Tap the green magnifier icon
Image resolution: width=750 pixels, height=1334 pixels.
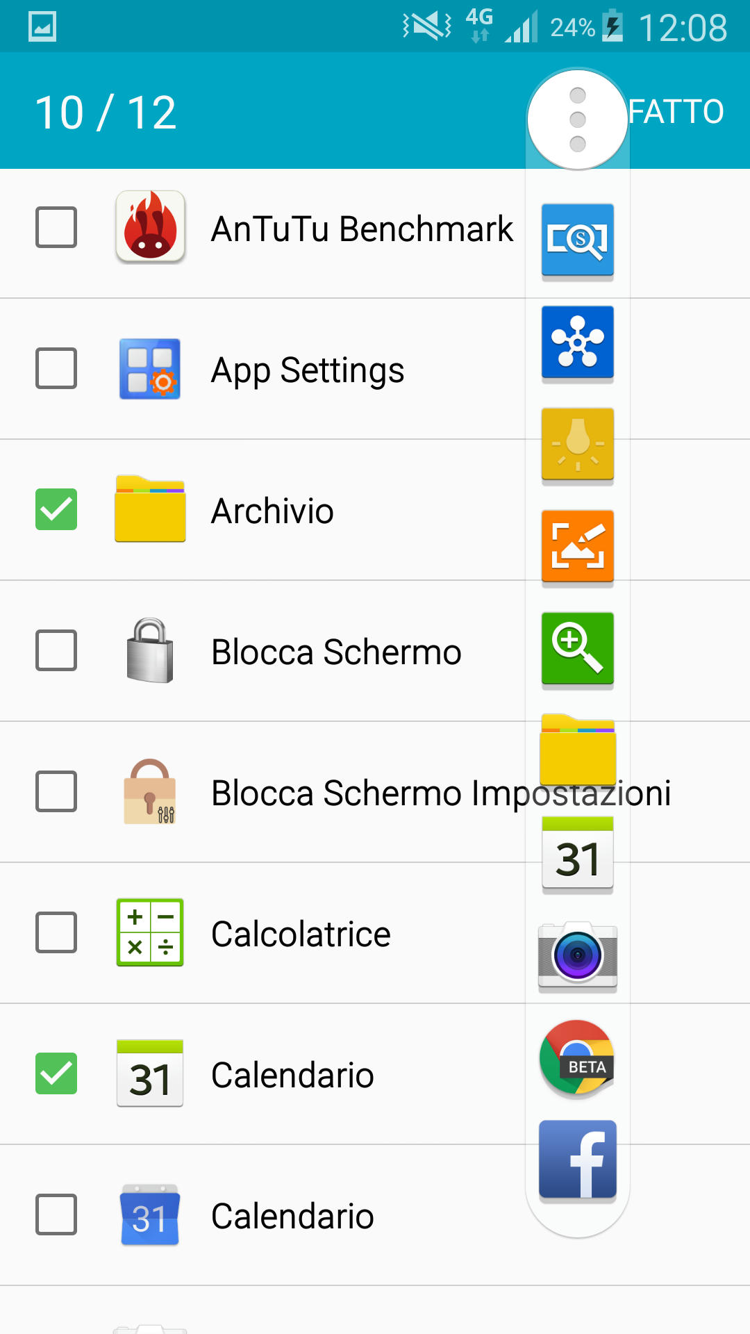(577, 648)
